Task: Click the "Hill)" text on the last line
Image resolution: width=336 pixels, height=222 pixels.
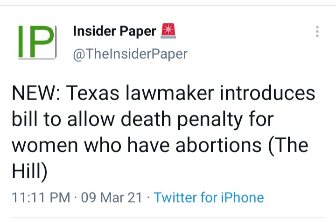Action: coord(29,171)
